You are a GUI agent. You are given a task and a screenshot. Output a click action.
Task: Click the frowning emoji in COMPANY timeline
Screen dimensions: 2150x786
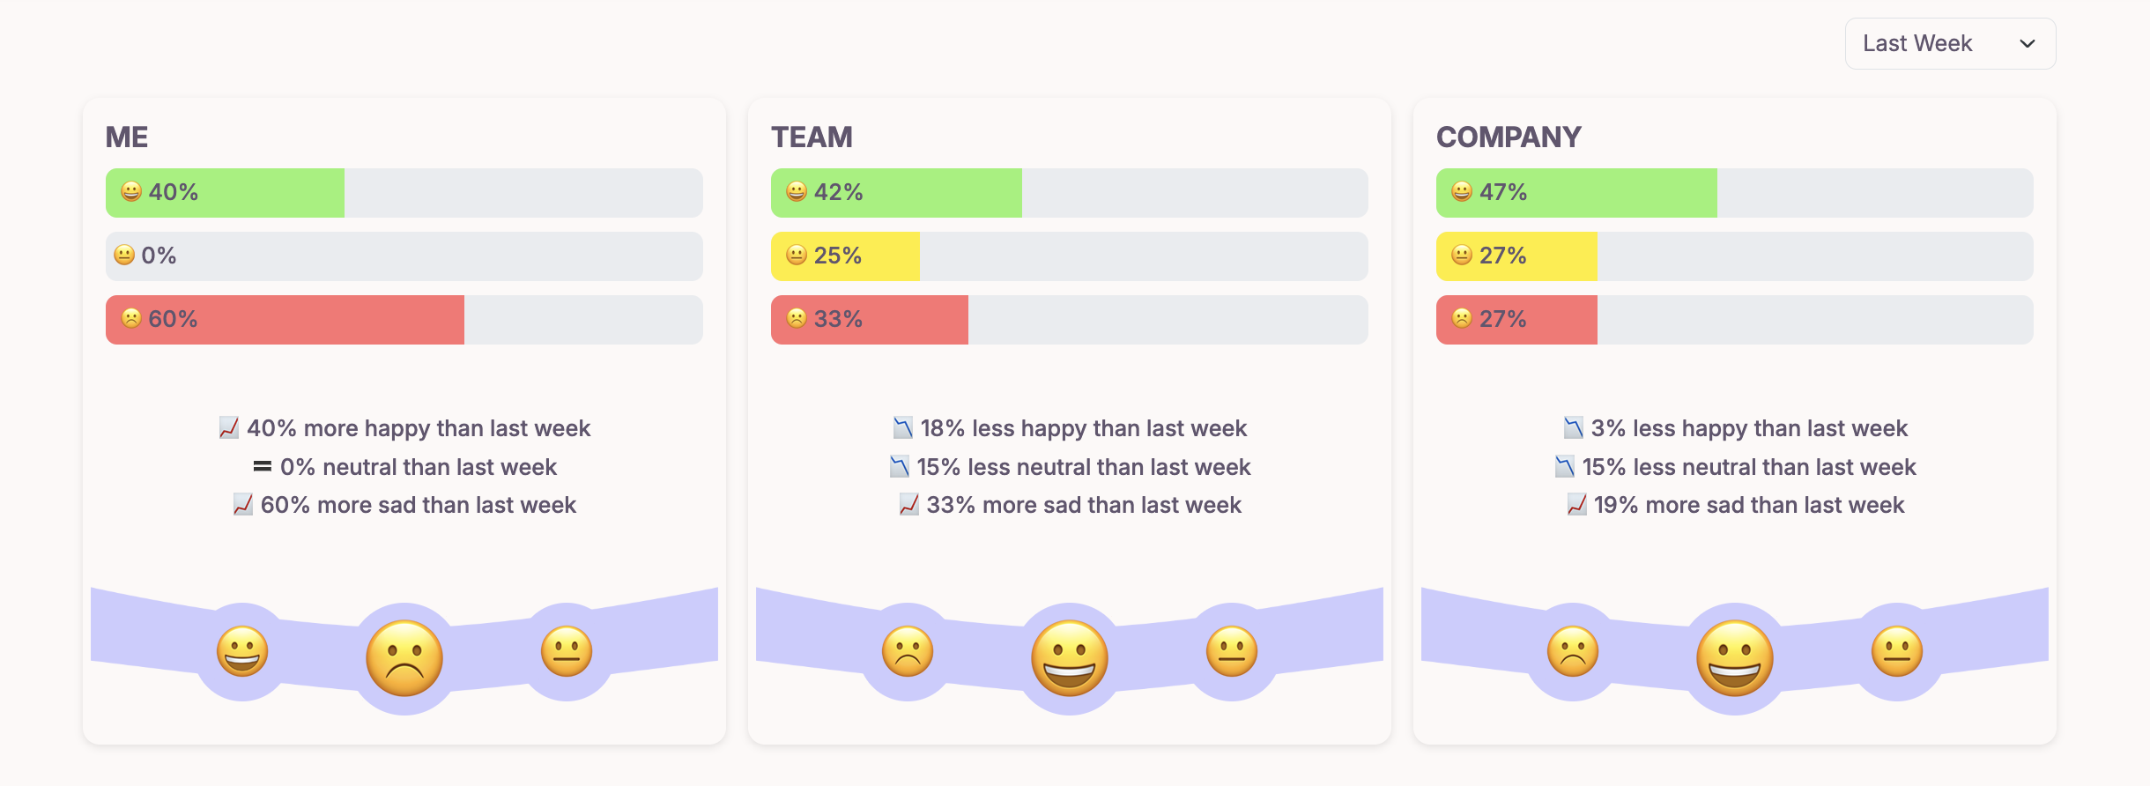[1575, 652]
